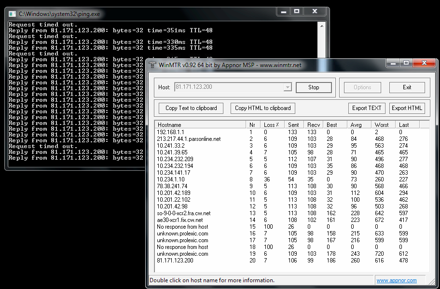Screen dimensions: 440x289
Task: Stop the WinMTR trace
Action: tap(314, 87)
